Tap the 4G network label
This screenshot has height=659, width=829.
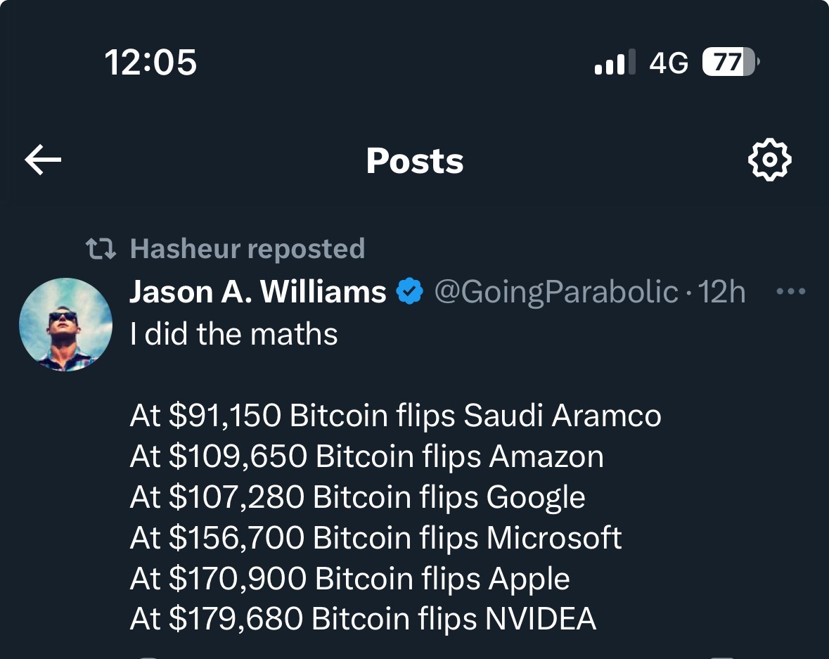tap(669, 63)
